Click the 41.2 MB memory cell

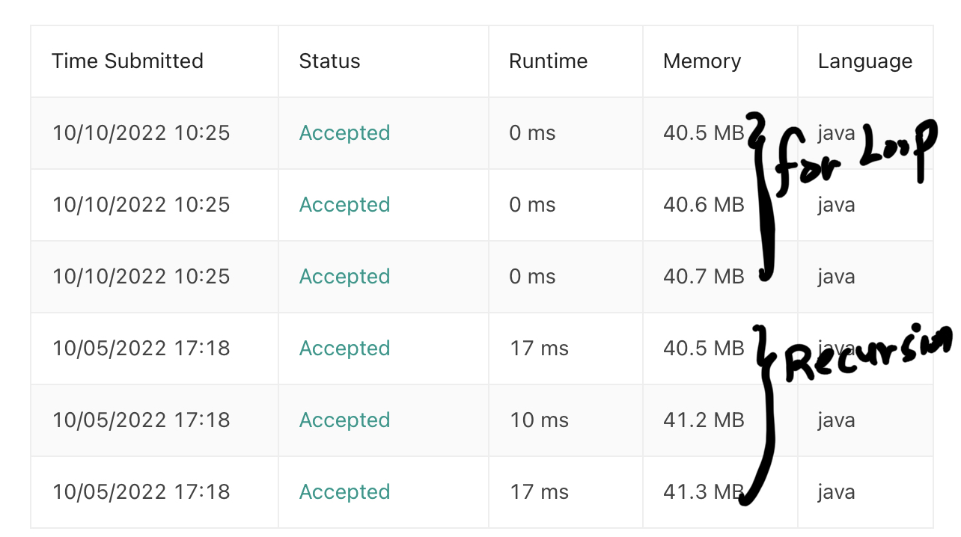point(703,420)
